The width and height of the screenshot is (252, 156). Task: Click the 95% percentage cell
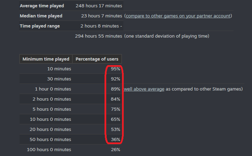(x=116, y=69)
